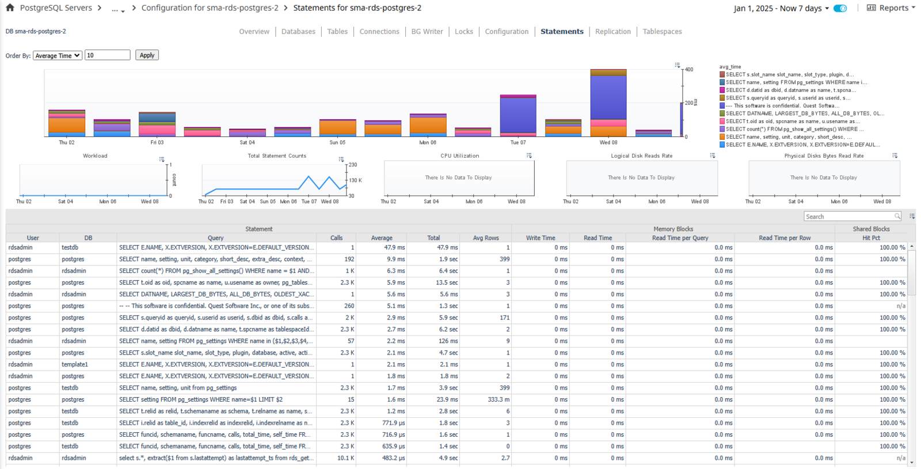Click '47.9 ms' Average cell
The height and width of the screenshot is (469, 921).
[382, 247]
